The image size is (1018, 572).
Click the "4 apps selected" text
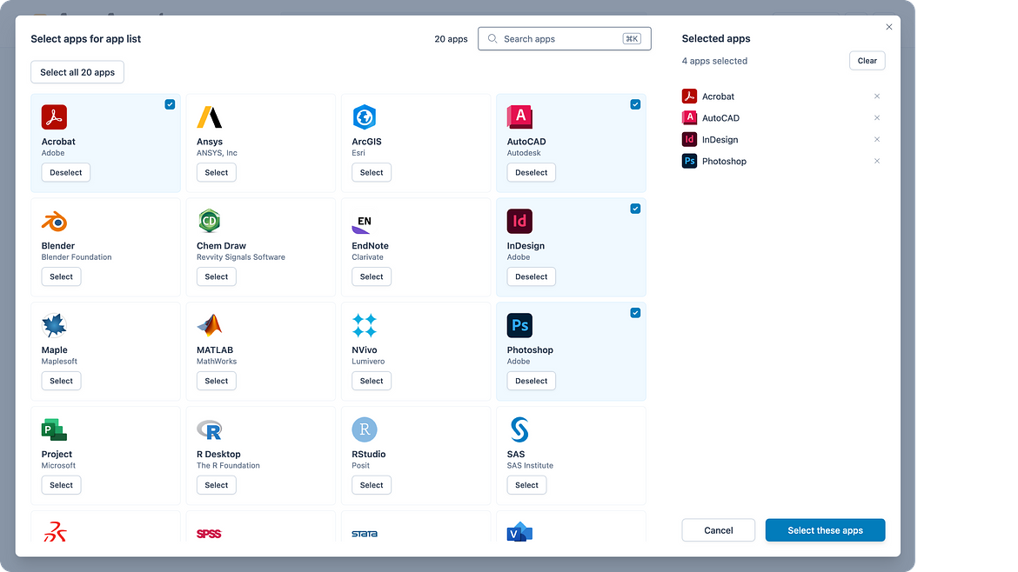714,61
